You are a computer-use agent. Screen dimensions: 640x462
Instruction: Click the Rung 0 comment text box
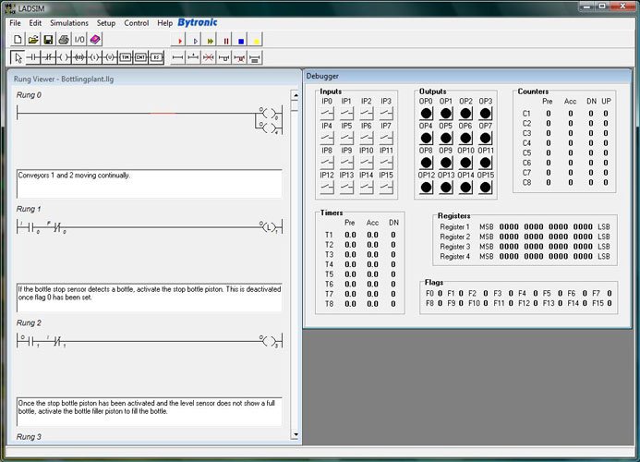pyautogui.click(x=149, y=183)
